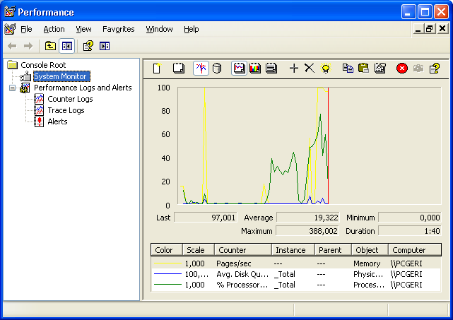This screenshot has width=453, height=320.
Task: Click the Paste Counter List icon
Action: click(363, 69)
